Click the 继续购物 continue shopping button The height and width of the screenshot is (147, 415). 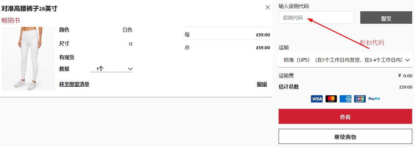tap(345, 137)
